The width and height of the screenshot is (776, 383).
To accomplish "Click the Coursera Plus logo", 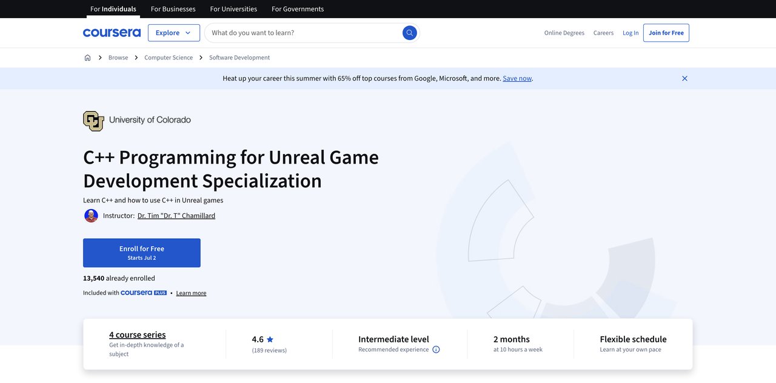I will click(144, 293).
